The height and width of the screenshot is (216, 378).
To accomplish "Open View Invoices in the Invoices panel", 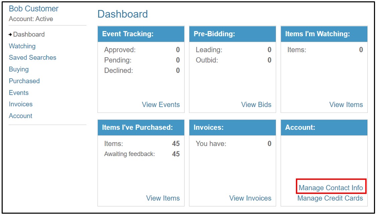I will 250,198.
